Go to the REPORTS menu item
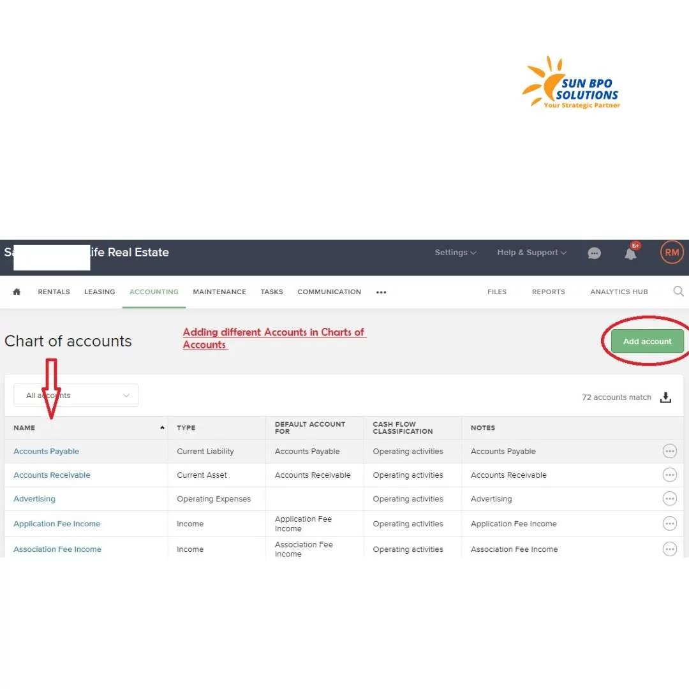The image size is (689, 689). pyautogui.click(x=548, y=292)
